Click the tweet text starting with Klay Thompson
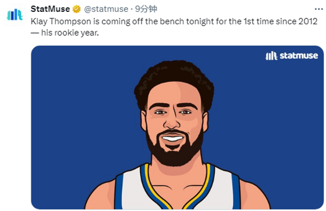Screen dimensions: 326x211 point(174,27)
